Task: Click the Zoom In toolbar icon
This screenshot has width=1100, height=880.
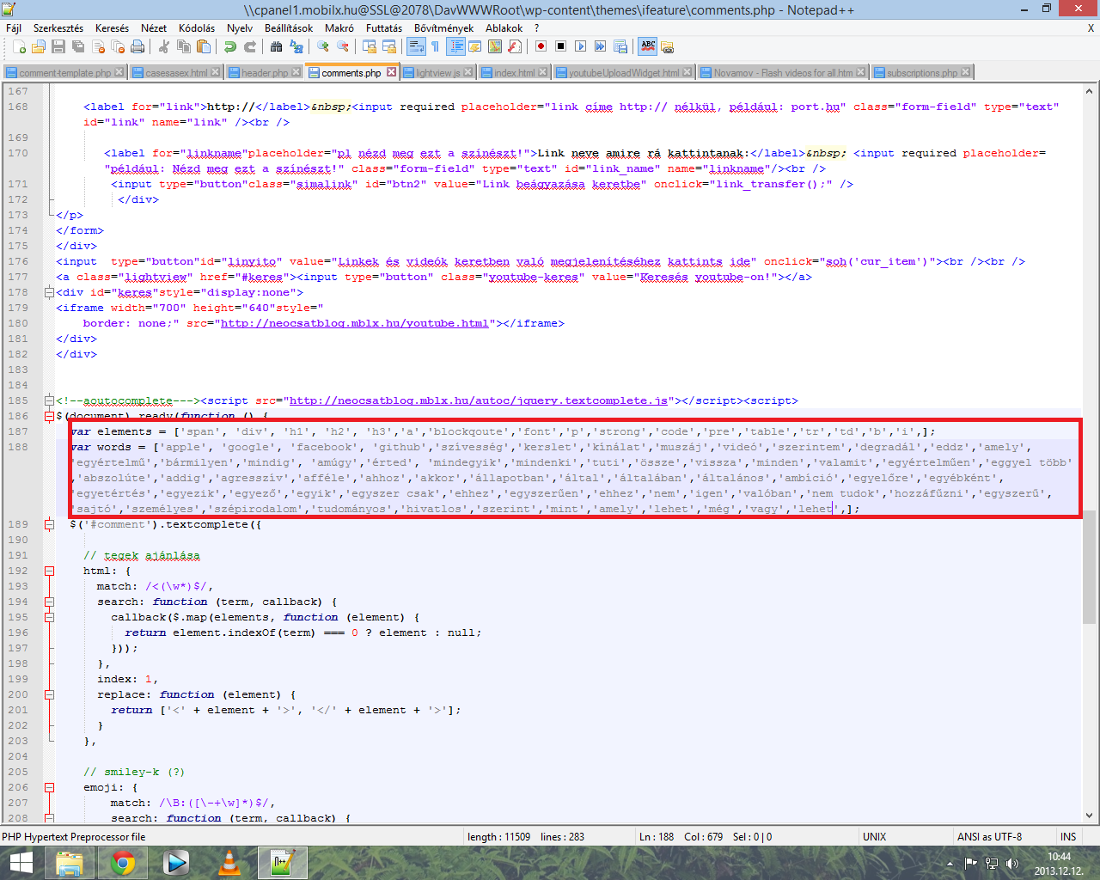Action: pos(323,46)
